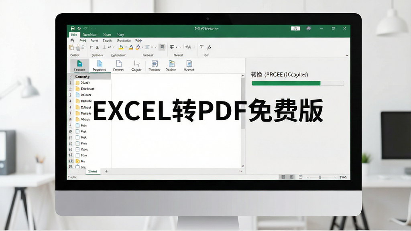Click the vertical scrollbar thumb
411x231 pixels.
pyautogui.click(x=243, y=103)
